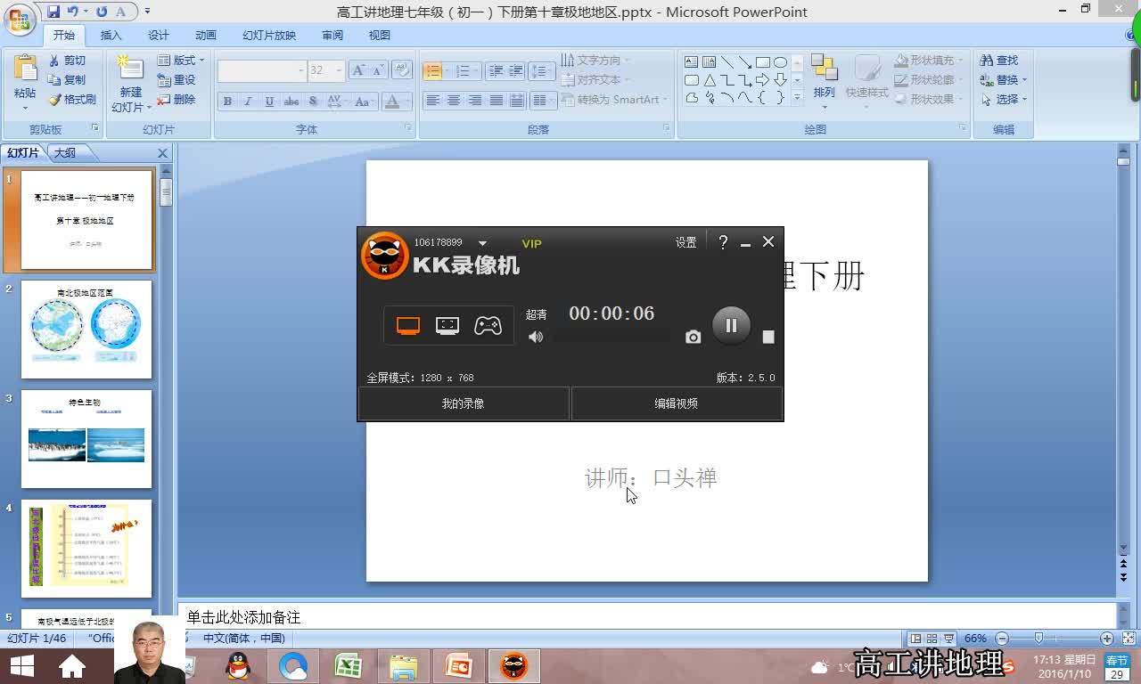Switch to Slide Sorter view icon
The width and height of the screenshot is (1141, 684).
pos(932,639)
